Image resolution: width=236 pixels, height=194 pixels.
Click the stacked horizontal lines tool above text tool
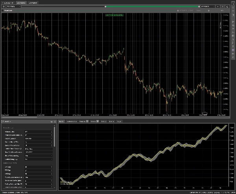pos(233,43)
